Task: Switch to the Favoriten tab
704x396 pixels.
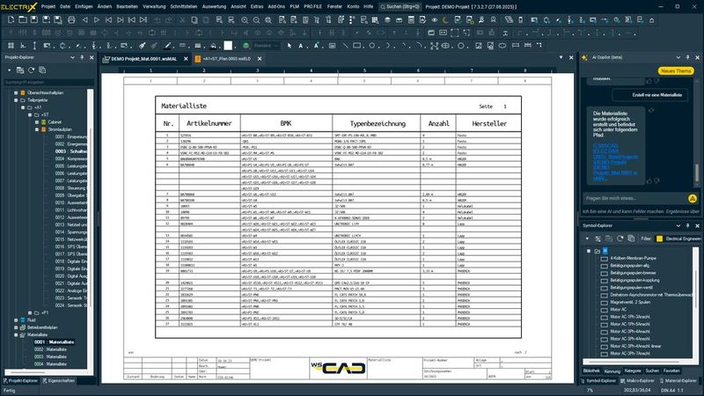Action: point(671,370)
